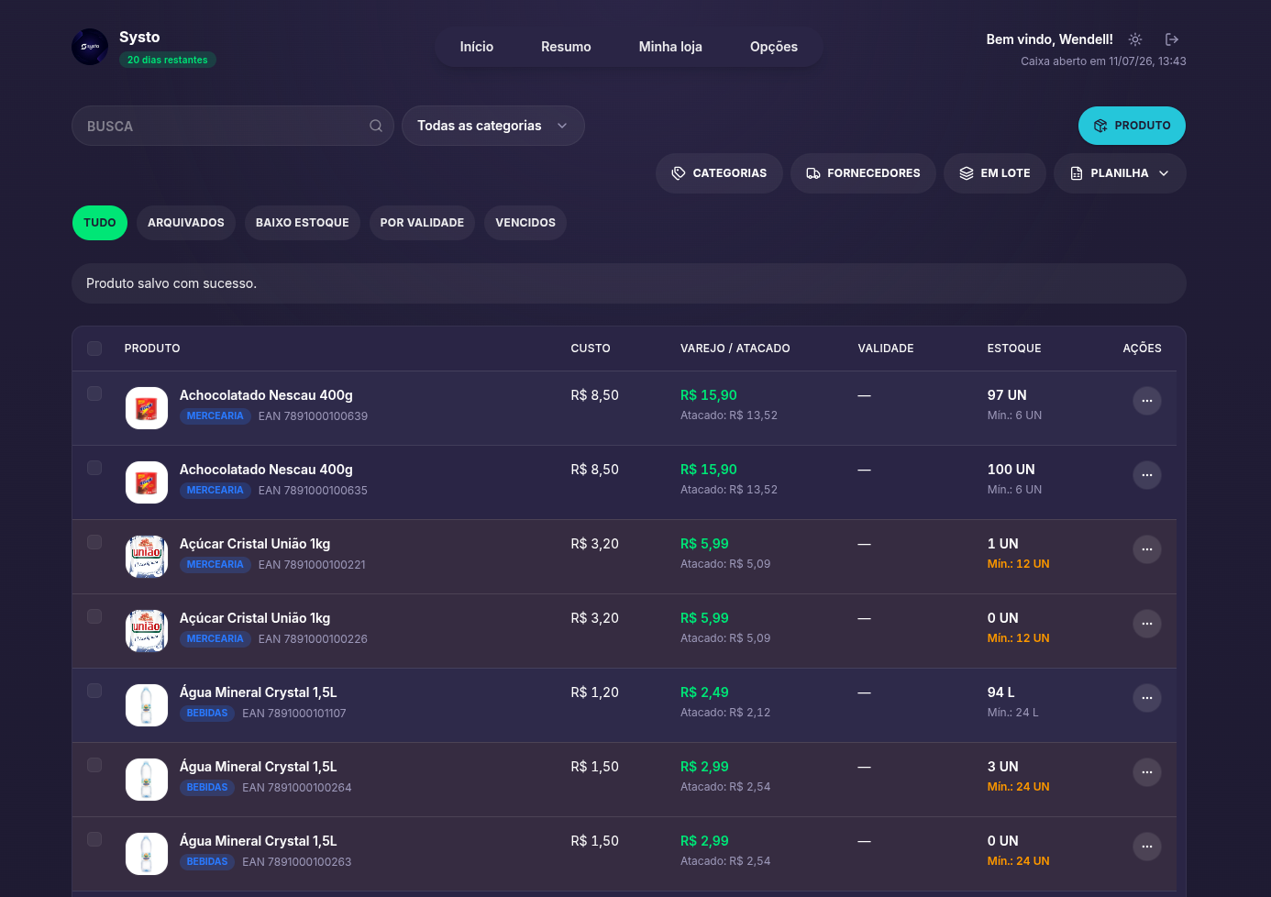The height and width of the screenshot is (897, 1271).
Task: Click the Custo column header
Action: [x=591, y=349]
